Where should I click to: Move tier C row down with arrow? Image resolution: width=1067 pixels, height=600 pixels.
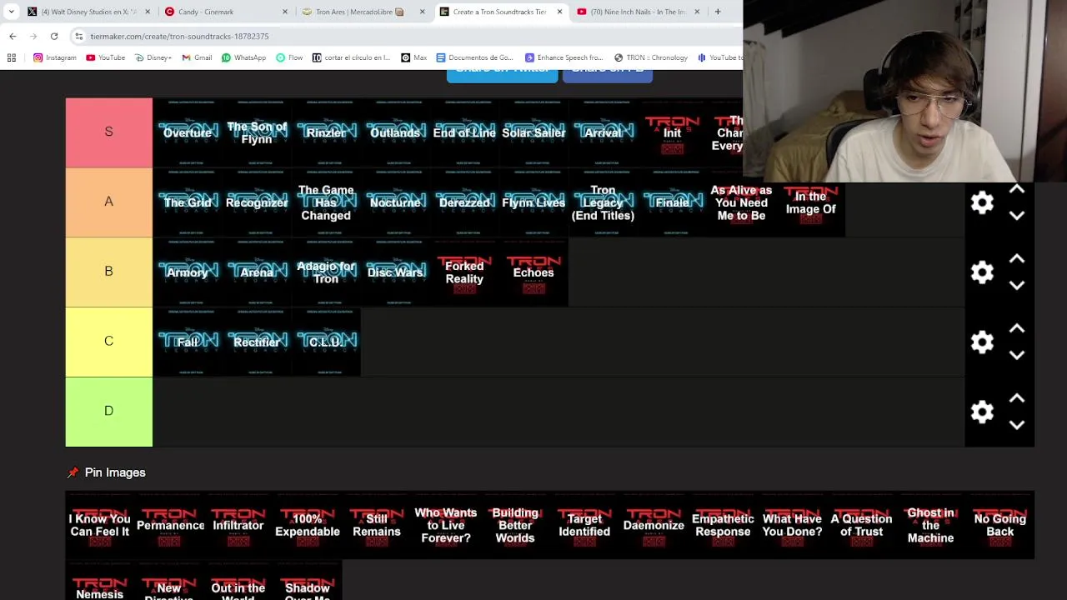tap(1017, 355)
